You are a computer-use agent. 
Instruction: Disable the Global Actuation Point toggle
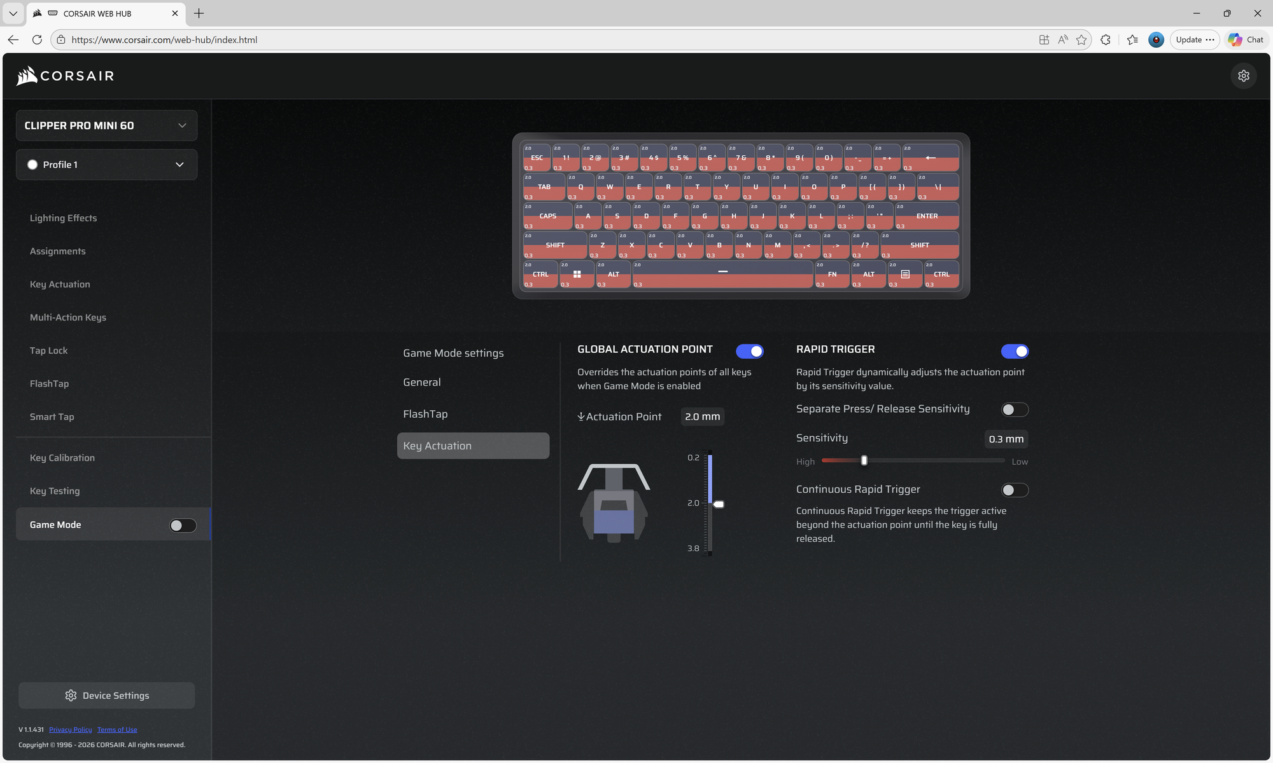click(x=750, y=351)
